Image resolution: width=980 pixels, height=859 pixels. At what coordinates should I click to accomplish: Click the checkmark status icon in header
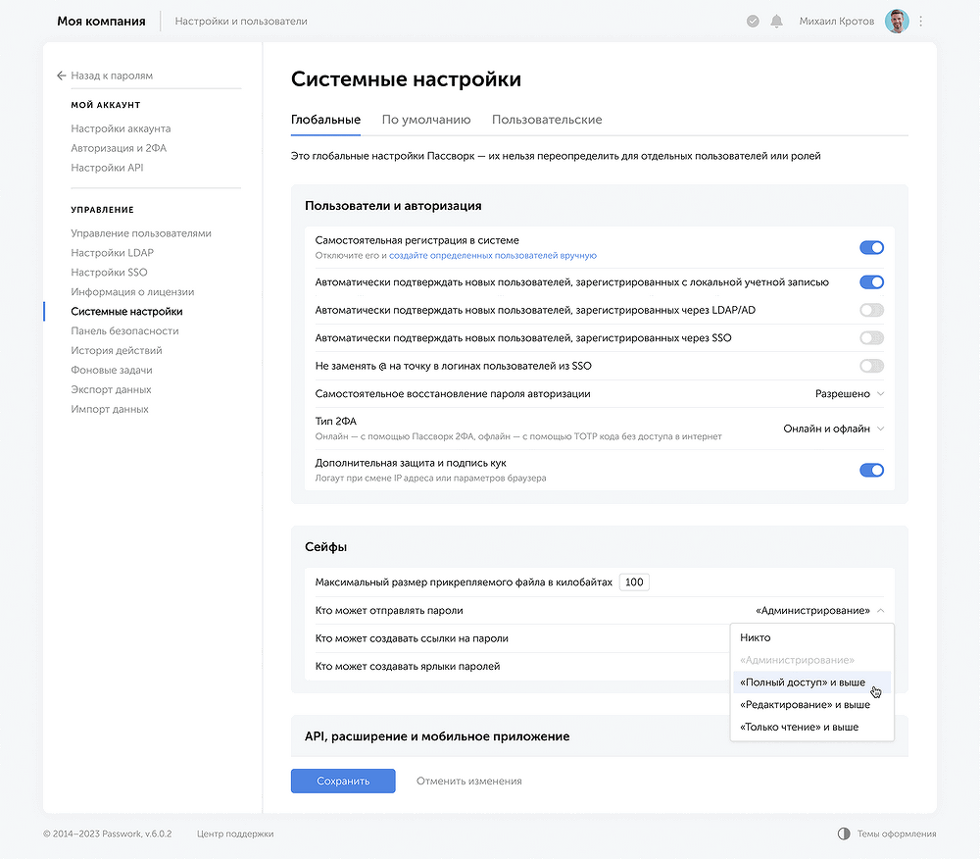[753, 21]
